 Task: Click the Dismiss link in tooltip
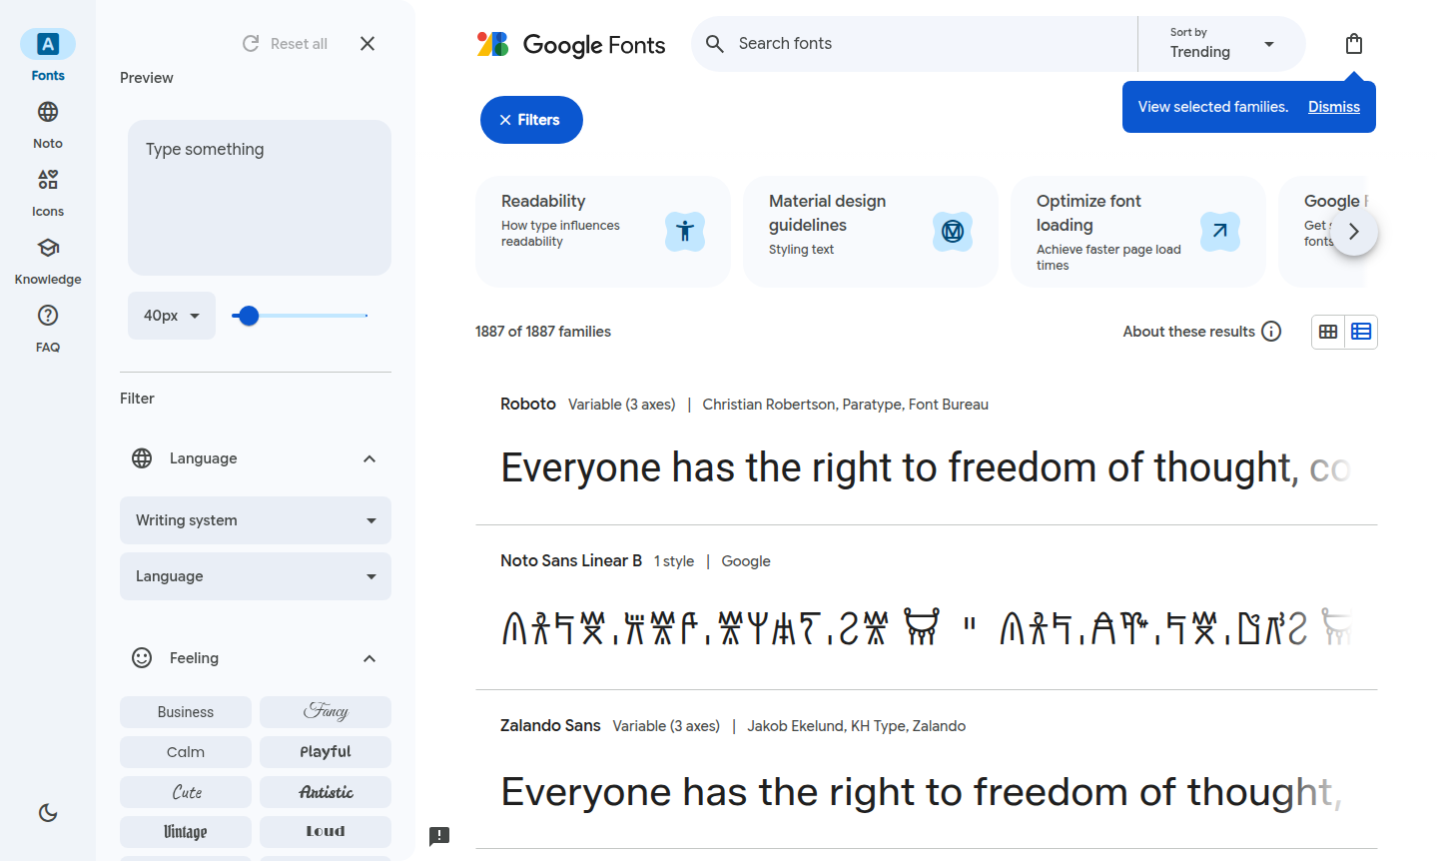(1334, 107)
